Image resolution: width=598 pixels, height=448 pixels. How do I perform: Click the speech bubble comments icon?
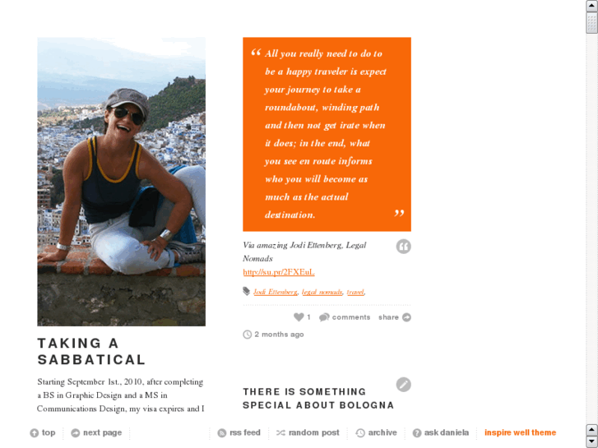[x=324, y=317]
